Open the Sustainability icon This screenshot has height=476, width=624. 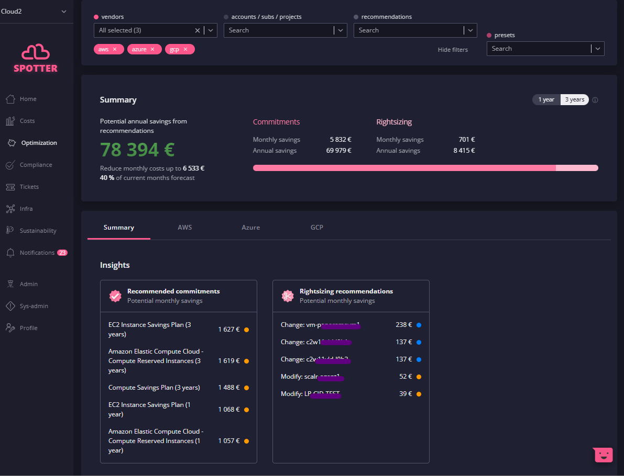(x=10, y=231)
